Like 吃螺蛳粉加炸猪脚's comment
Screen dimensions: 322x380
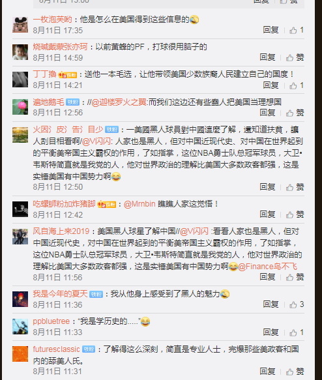[x=295, y=214]
